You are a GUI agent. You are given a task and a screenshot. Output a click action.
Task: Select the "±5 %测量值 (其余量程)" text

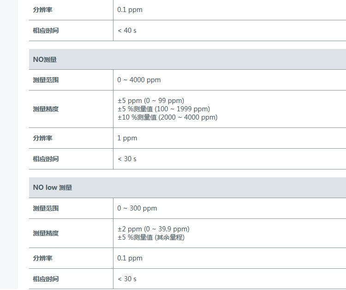[151, 237]
